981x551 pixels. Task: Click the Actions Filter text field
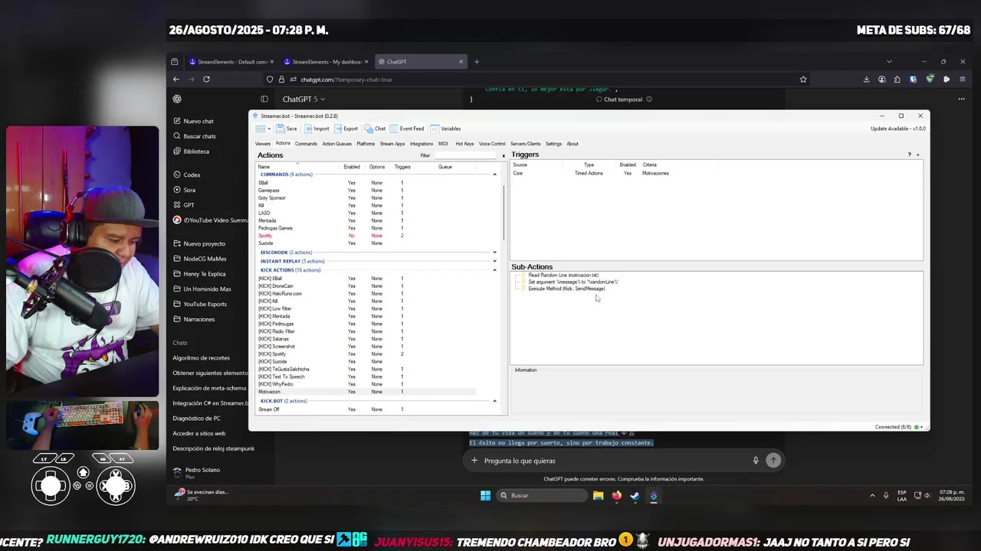[x=465, y=155]
